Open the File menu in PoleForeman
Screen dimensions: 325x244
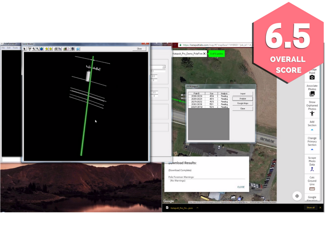click(x=3, y=48)
